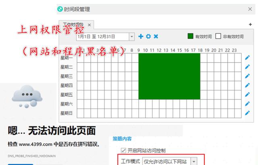Viewport: 258px width, 165px height.
Task: Edit the 星期日 row with pencil icon
Action: (x=247, y=113)
